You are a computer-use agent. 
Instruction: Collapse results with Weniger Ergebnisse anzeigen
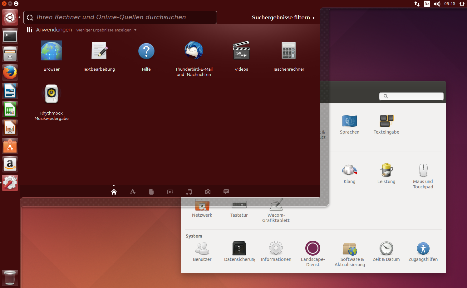pyautogui.click(x=106, y=30)
